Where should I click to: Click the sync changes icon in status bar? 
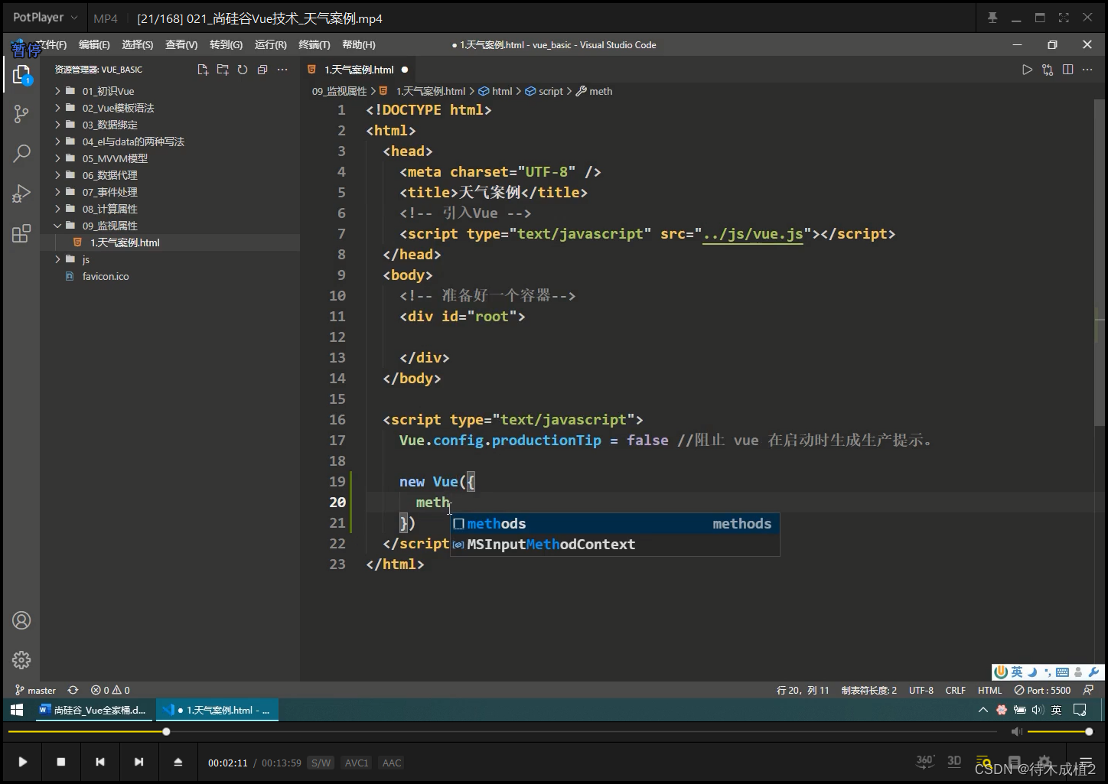(x=73, y=690)
